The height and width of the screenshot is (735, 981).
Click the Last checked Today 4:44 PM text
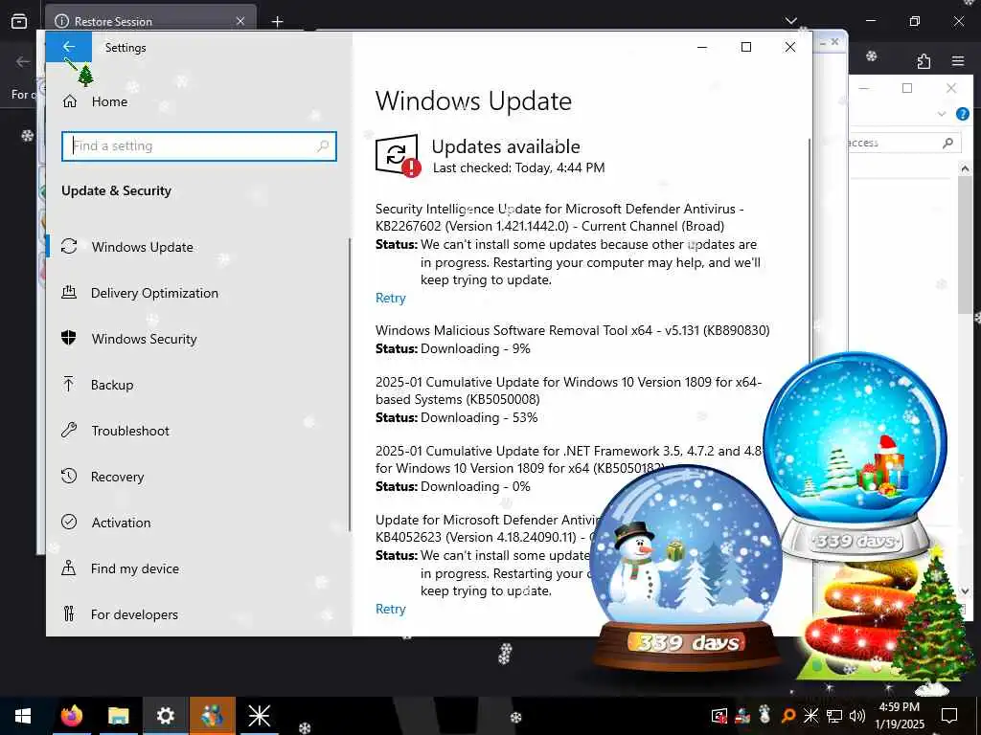coord(518,168)
